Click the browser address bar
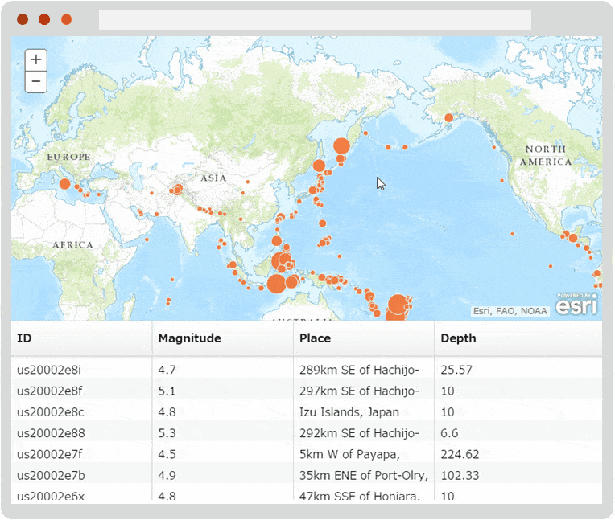Image resolution: width=615 pixels, height=520 pixels. point(315,19)
